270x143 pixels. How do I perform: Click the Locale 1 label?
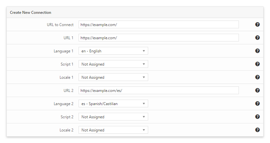tap(66, 77)
